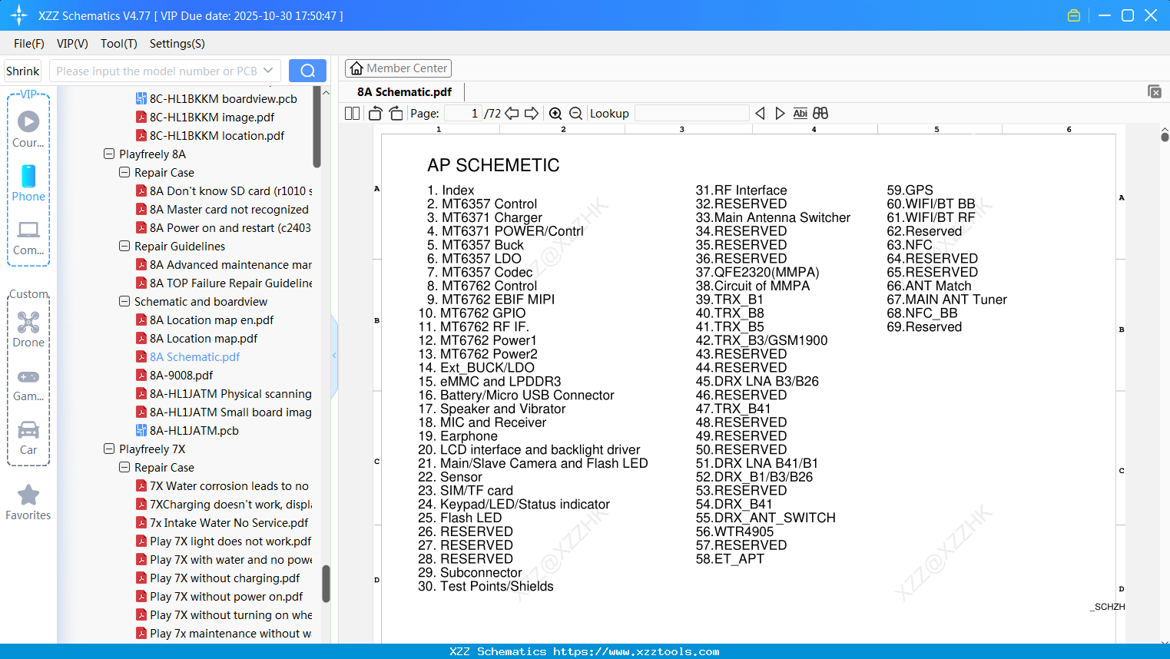
Task: Click the home icon in Member Center
Action: pyautogui.click(x=356, y=68)
